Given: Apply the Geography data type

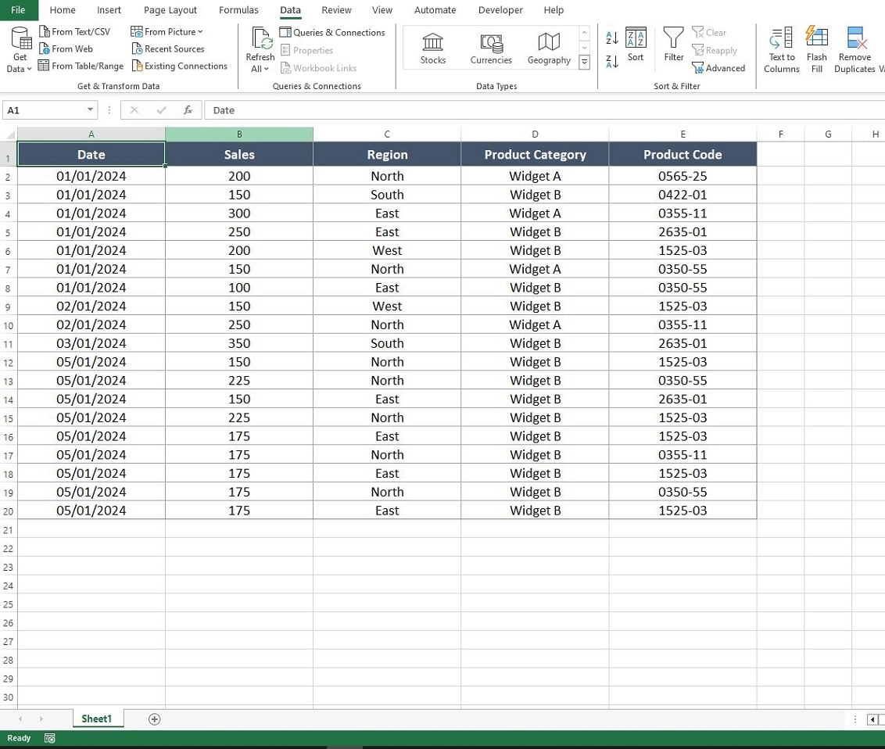Looking at the screenshot, I should 548,48.
